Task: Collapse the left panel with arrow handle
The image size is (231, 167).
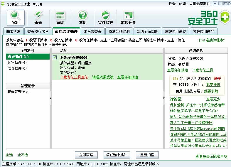Action: 50,98
